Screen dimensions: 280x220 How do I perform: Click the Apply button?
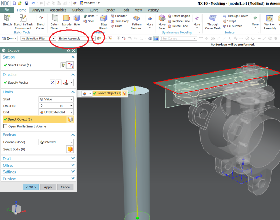click(x=48, y=187)
